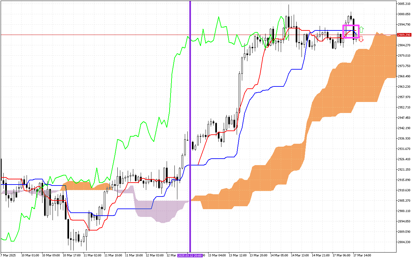Click the 2900.110 price axis label
This screenshot has height=259, width=415.
click(x=404, y=211)
